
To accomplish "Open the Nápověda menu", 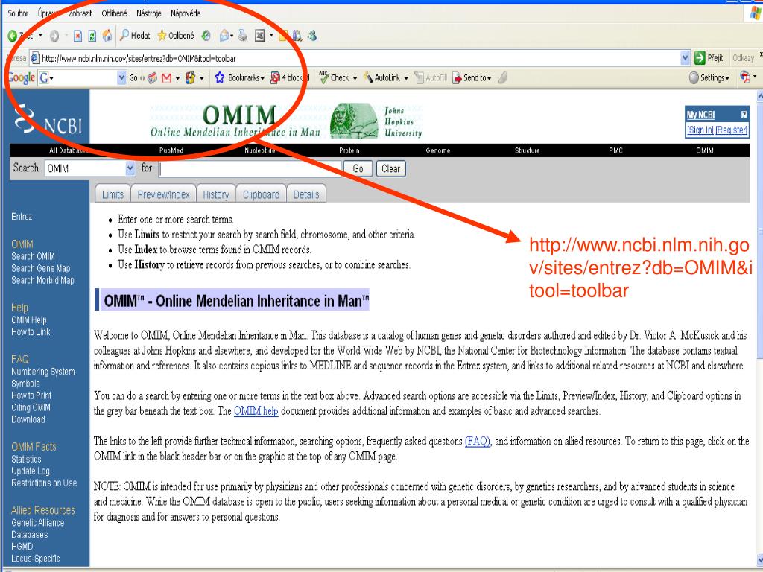I will pos(186,13).
